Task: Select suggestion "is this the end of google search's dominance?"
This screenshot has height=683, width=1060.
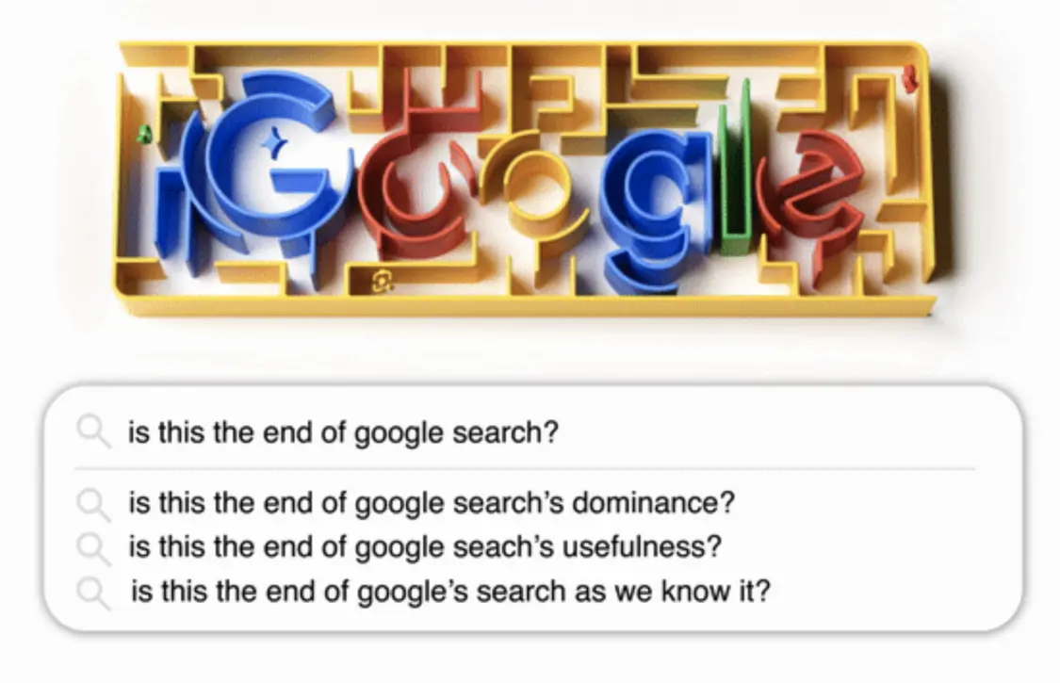Action: click(x=431, y=503)
